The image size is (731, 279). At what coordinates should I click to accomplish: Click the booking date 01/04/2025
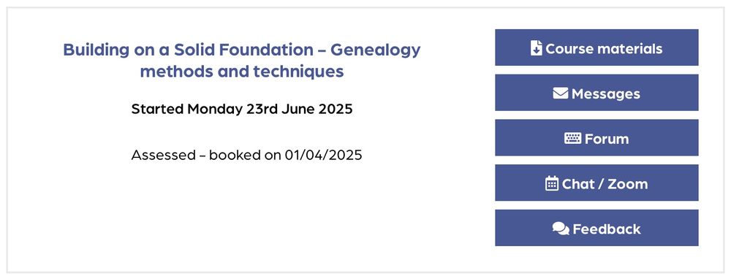324,155
